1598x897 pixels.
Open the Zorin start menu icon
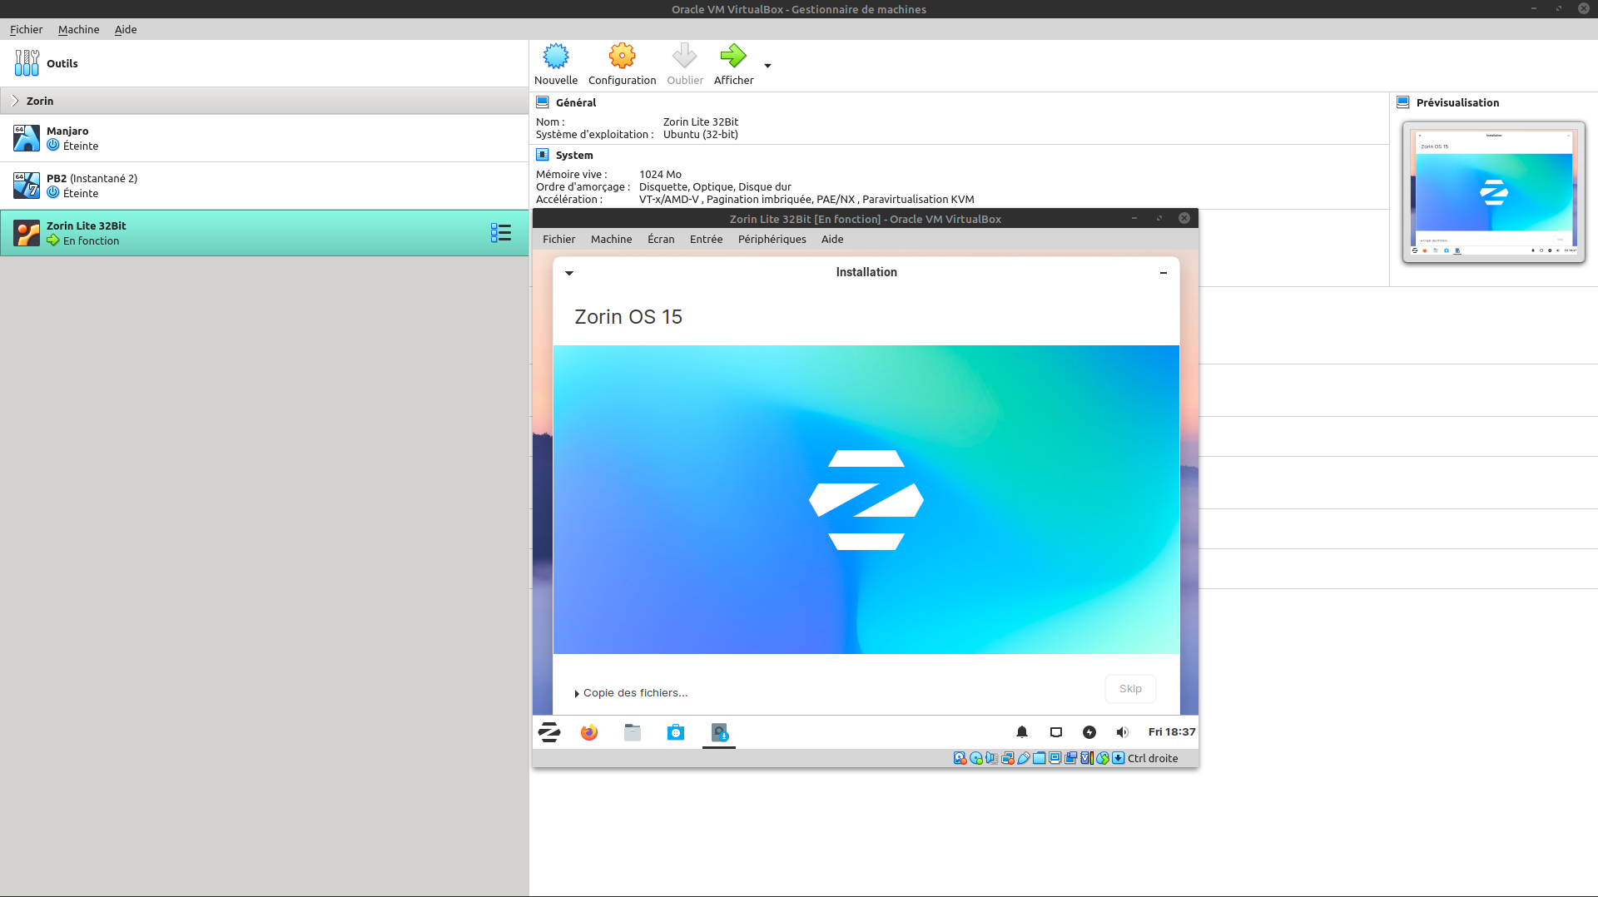[x=549, y=732]
